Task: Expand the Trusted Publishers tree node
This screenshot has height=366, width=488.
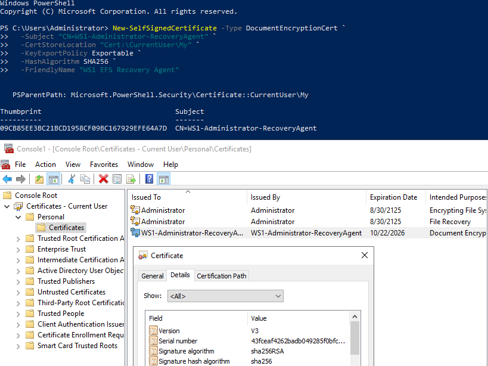Action: point(18,281)
